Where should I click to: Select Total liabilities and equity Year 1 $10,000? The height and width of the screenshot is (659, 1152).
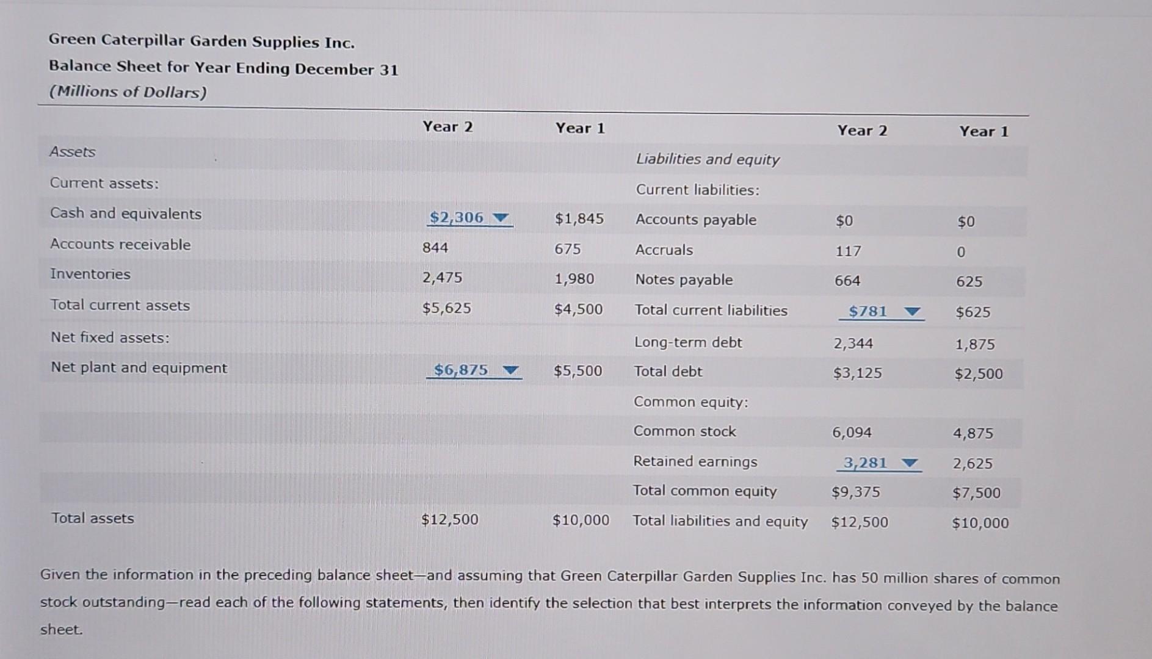click(980, 523)
